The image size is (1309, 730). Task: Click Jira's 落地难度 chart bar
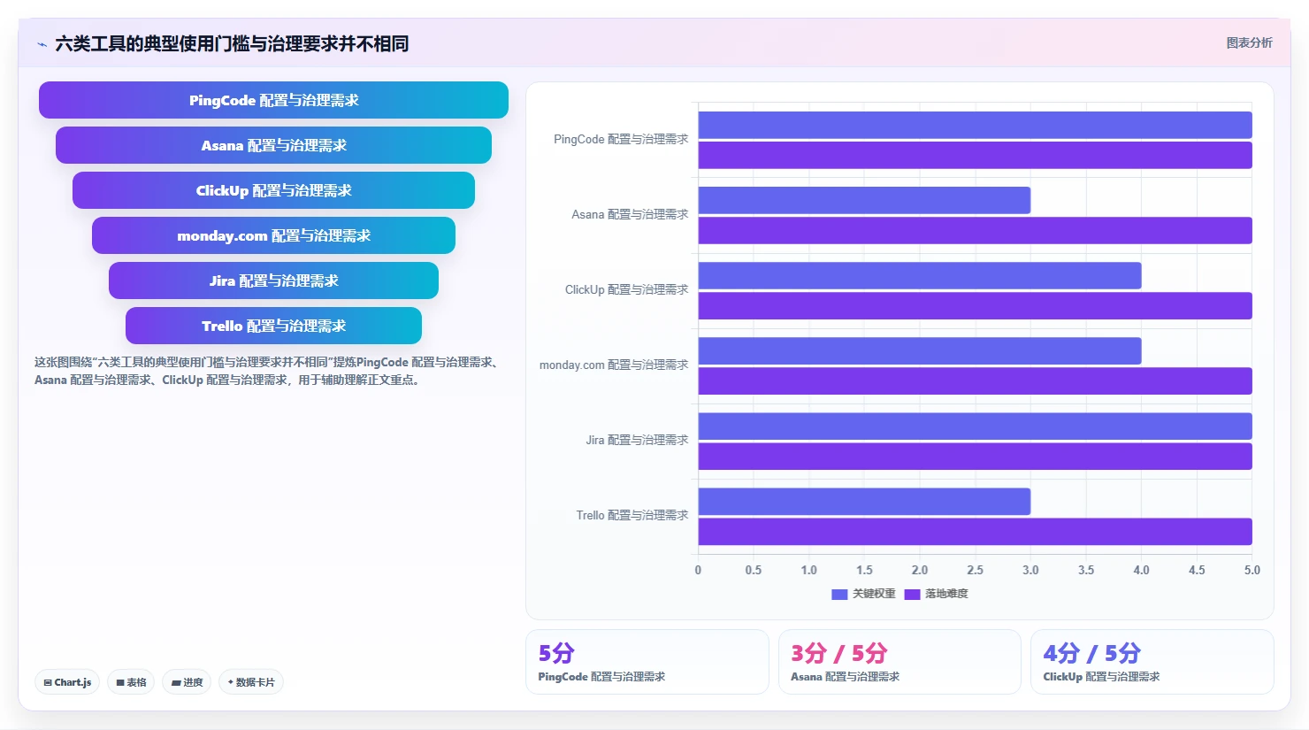(x=975, y=457)
